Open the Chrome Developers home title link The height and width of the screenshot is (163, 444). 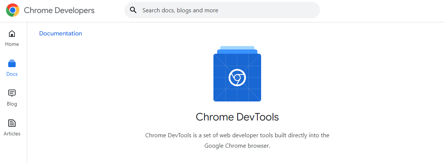click(x=59, y=10)
